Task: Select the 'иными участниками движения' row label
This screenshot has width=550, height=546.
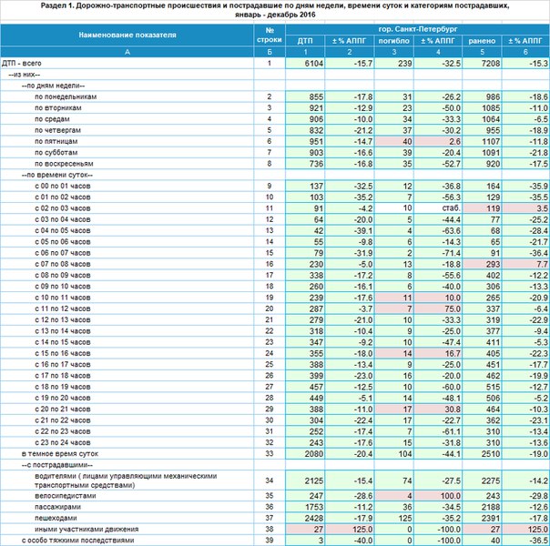Action: pyautogui.click(x=87, y=530)
